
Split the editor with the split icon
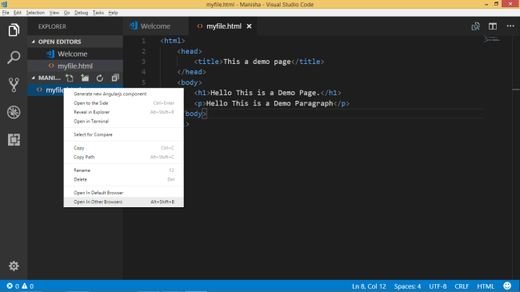click(493, 26)
